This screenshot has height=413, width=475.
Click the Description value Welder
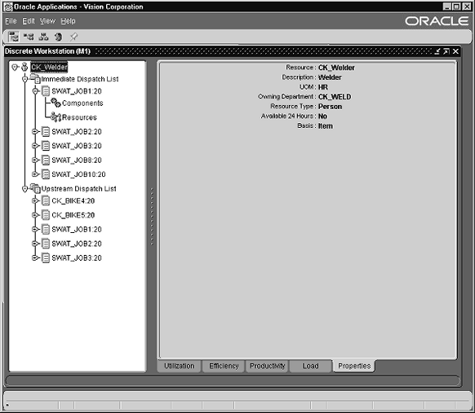pos(330,77)
